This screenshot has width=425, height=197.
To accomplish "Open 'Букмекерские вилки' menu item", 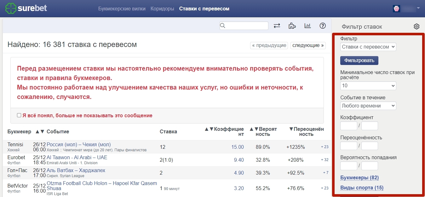I will (x=122, y=9).
